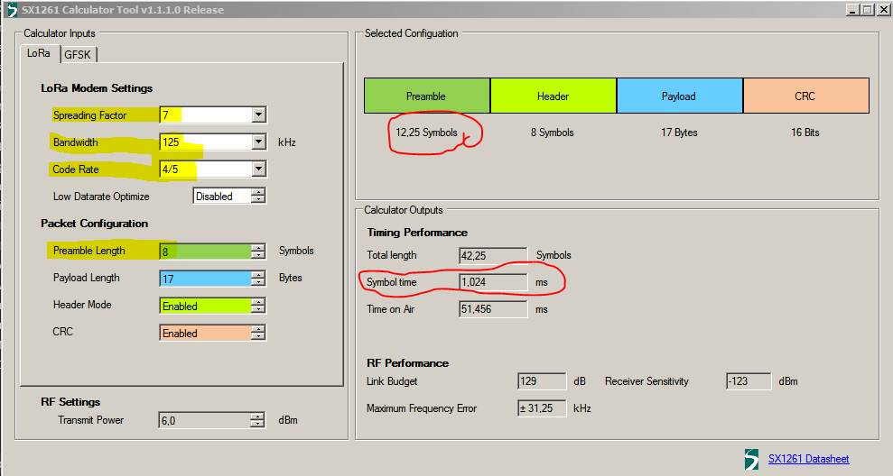Click the 'Timing Performance' heading
This screenshot has width=893, height=476.
tap(417, 233)
